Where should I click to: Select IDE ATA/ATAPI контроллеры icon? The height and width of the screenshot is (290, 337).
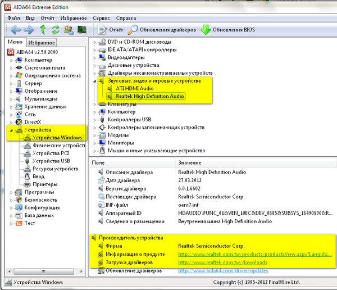102,50
